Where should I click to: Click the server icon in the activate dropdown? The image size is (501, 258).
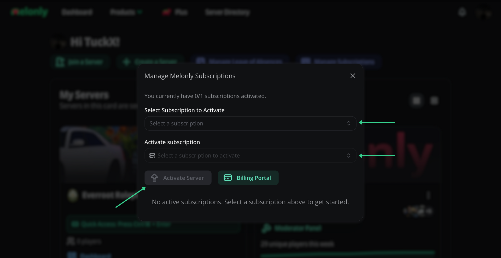pyautogui.click(x=152, y=155)
